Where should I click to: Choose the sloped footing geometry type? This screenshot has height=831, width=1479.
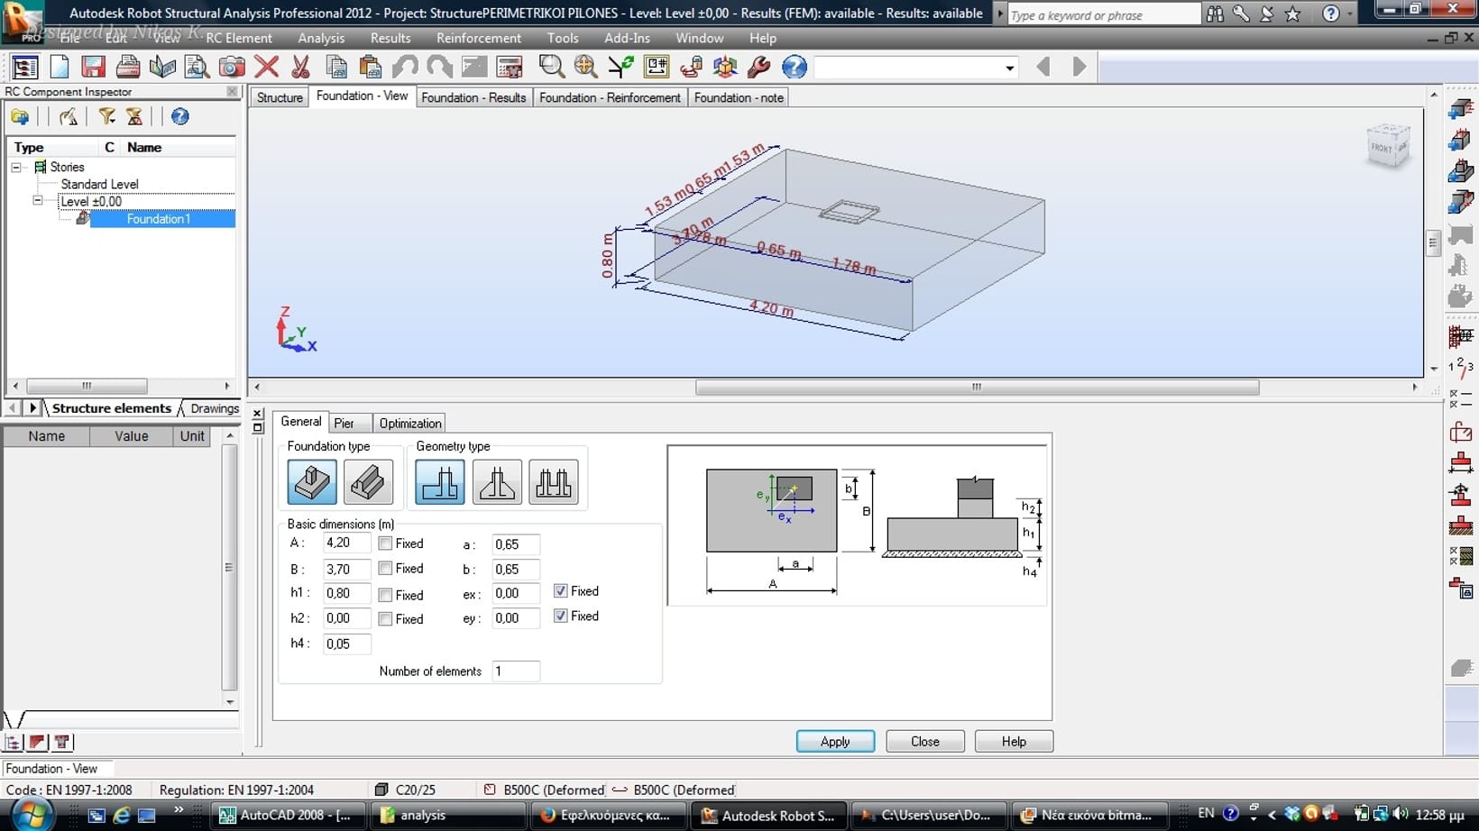(x=497, y=482)
